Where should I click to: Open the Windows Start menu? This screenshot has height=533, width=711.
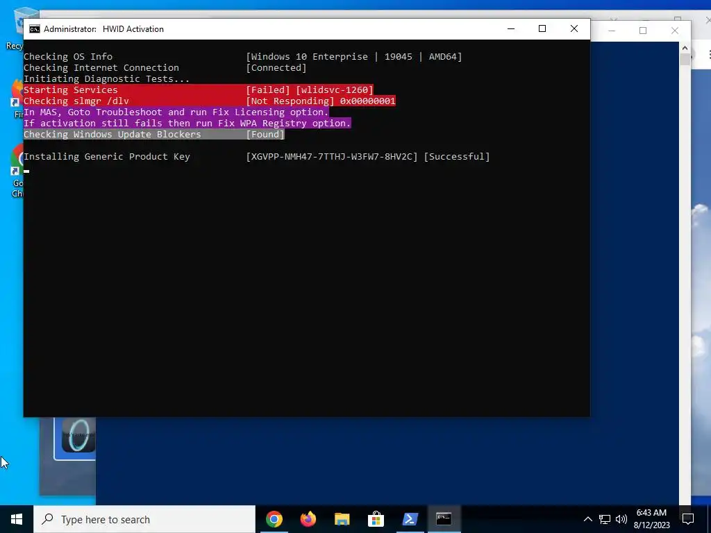(x=17, y=519)
